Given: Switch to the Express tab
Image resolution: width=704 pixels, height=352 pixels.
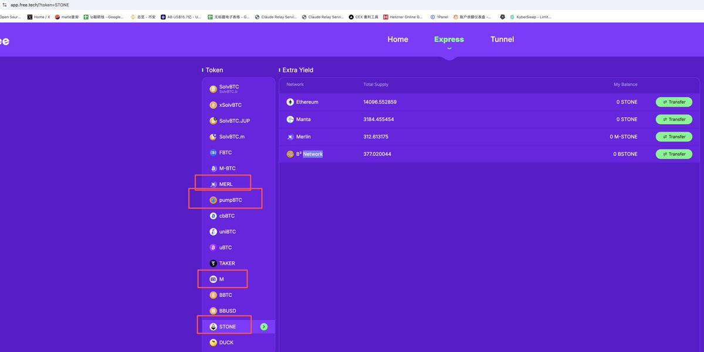Looking at the screenshot, I should pos(449,39).
